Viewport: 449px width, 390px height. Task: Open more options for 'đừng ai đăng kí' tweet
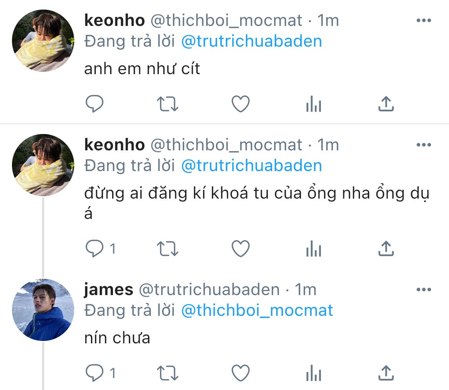[x=424, y=145]
